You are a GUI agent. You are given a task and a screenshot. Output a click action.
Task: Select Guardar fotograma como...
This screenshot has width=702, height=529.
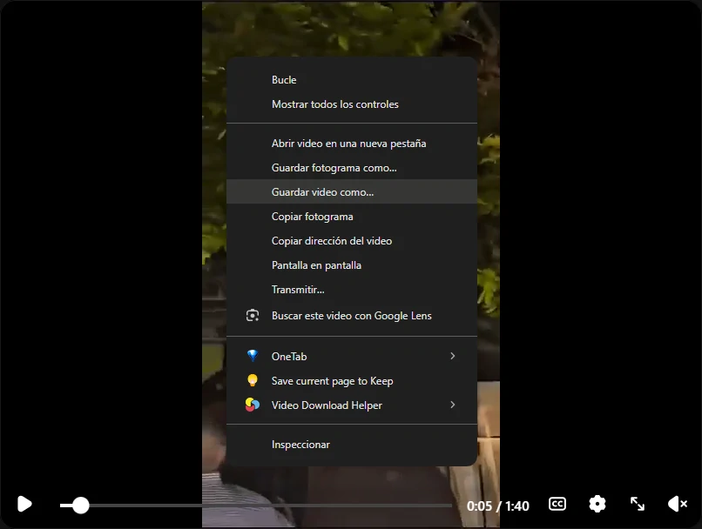[352, 168]
